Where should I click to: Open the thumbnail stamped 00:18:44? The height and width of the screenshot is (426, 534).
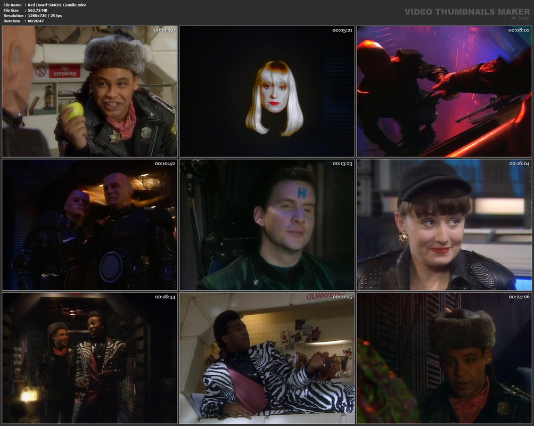coord(89,358)
